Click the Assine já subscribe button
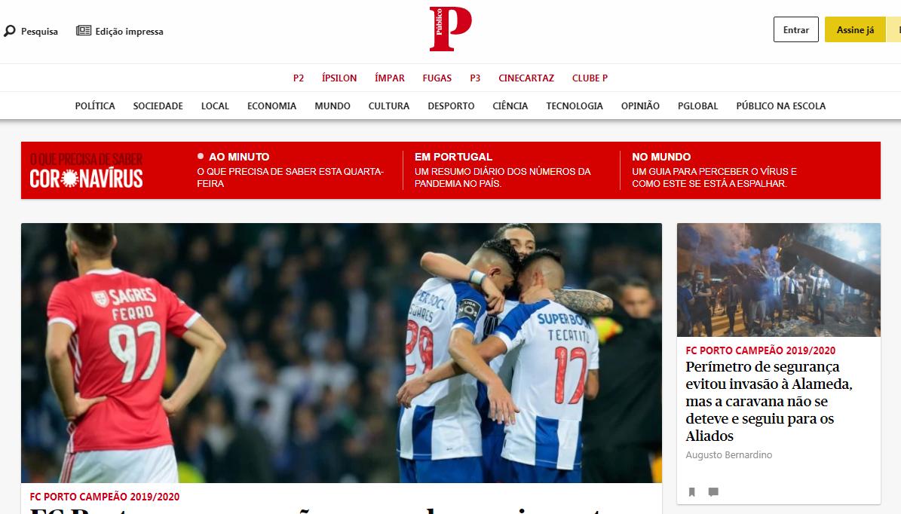The image size is (901, 514). click(x=855, y=30)
